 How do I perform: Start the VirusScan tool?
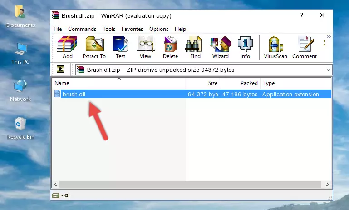(275, 47)
